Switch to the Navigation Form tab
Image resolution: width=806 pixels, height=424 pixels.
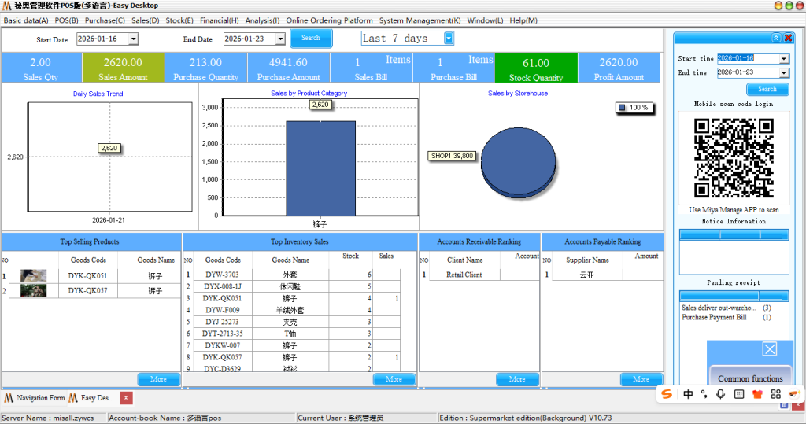[35, 398]
